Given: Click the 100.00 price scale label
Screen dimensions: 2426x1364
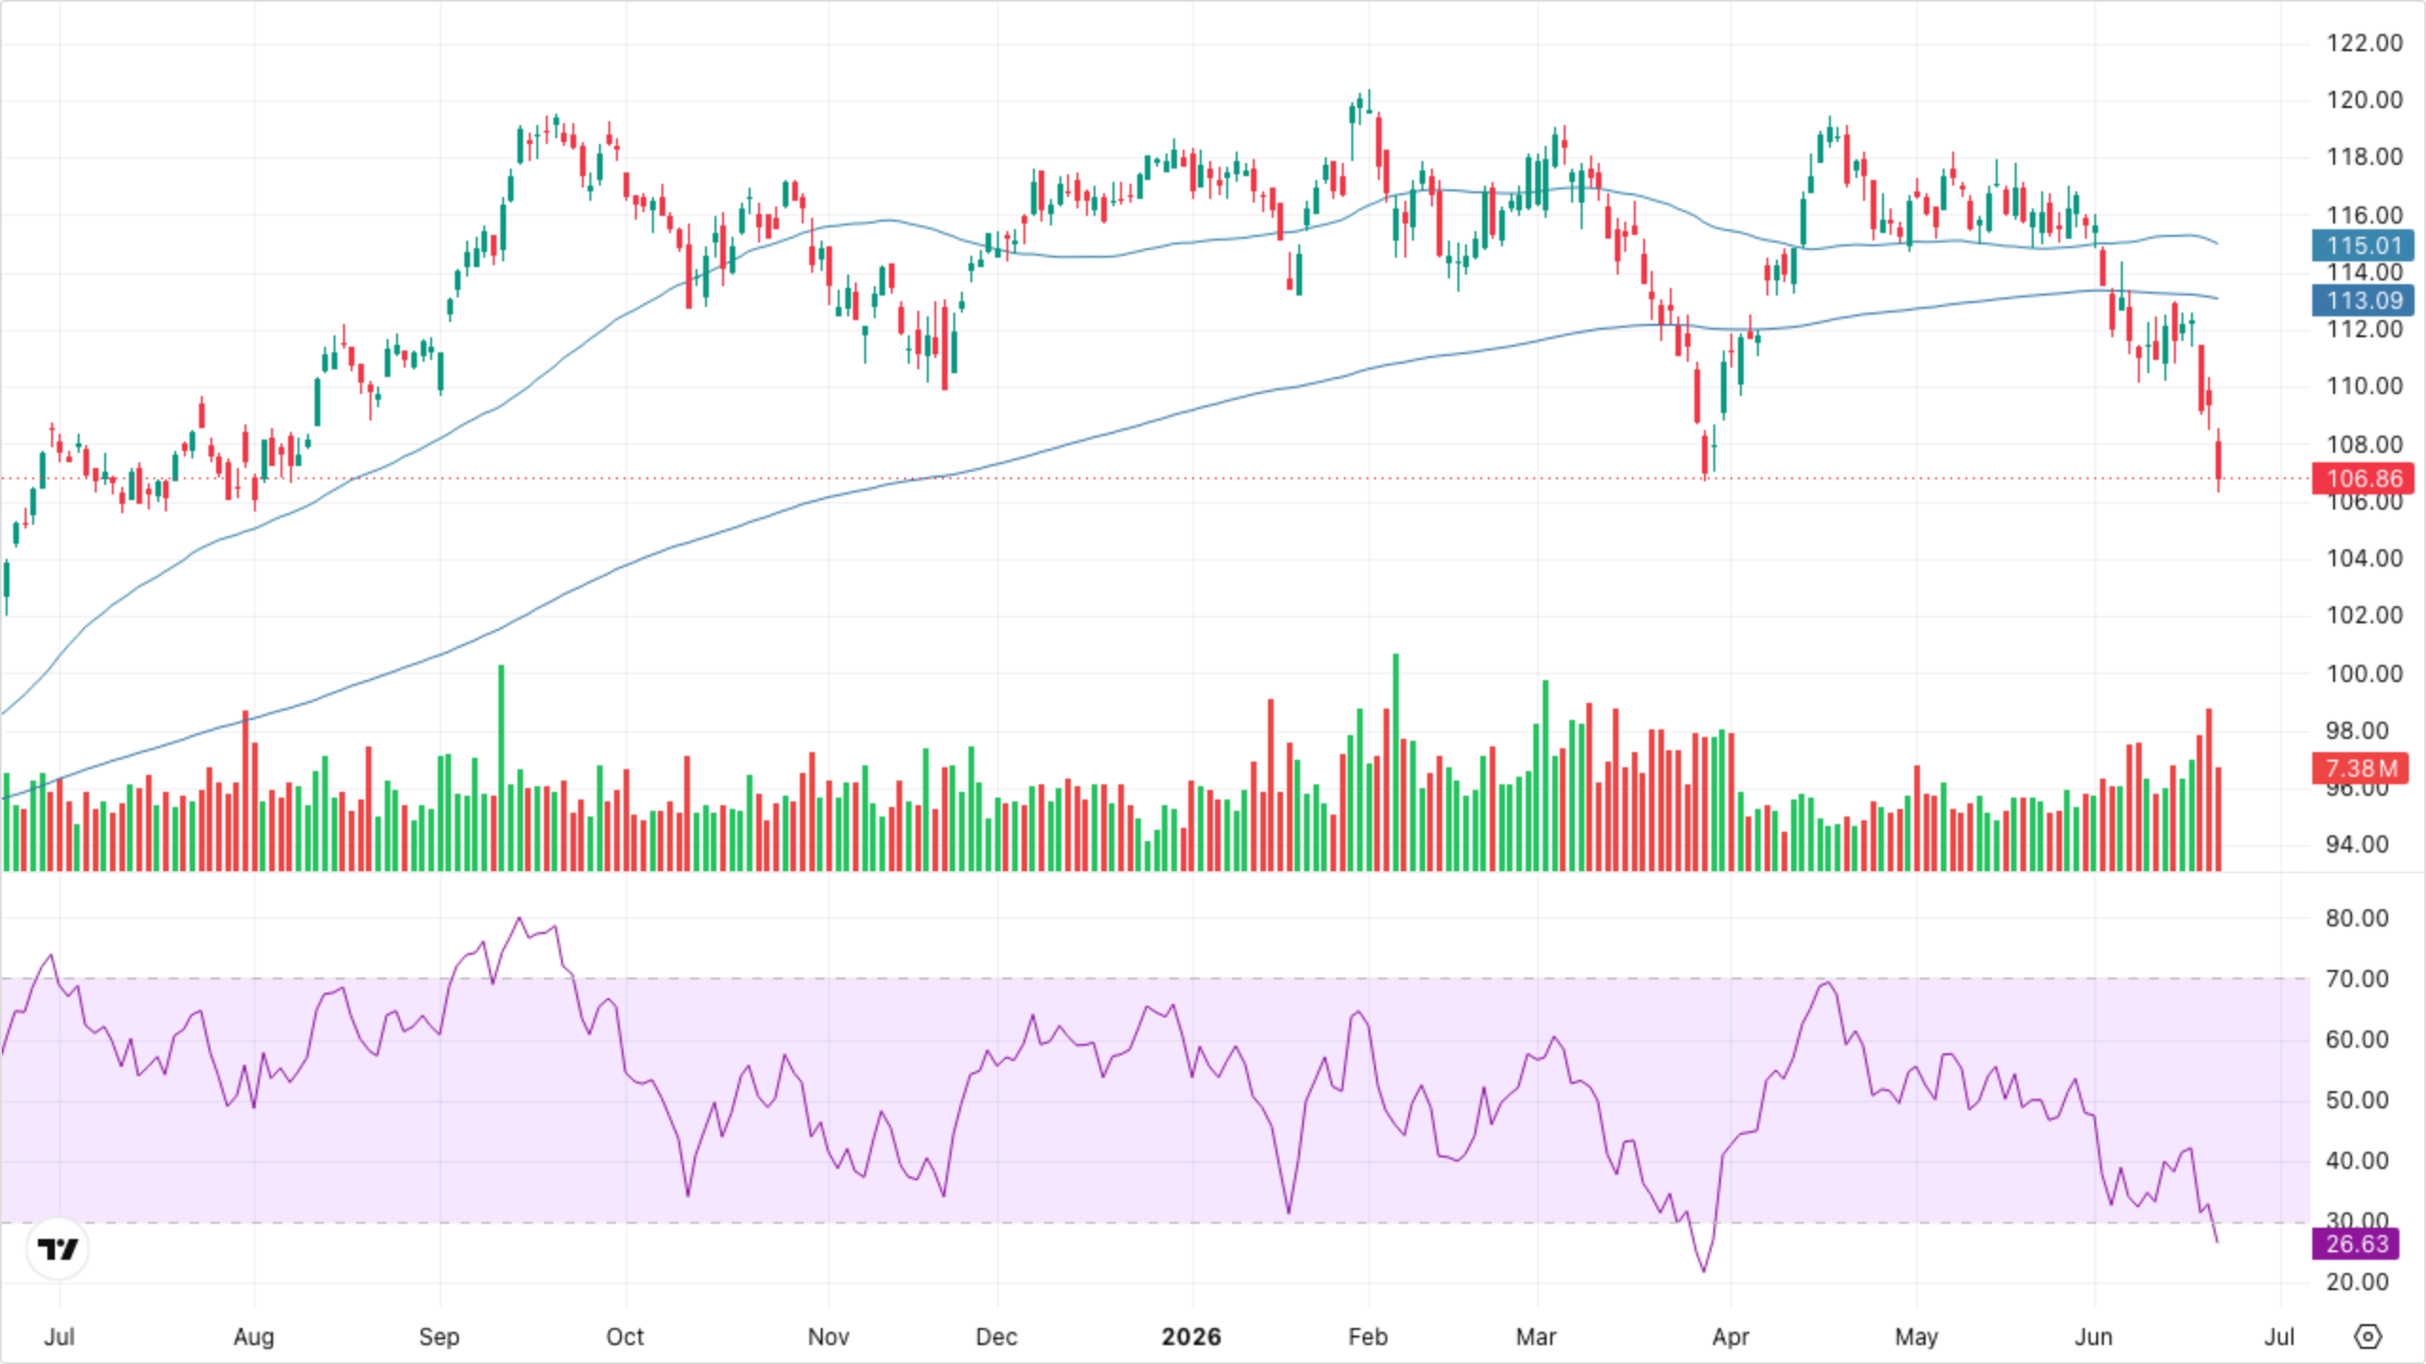Looking at the screenshot, I should pyautogui.click(x=2364, y=673).
